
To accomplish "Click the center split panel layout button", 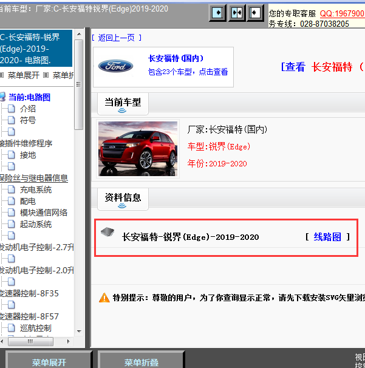I will pyautogui.click(x=237, y=13).
